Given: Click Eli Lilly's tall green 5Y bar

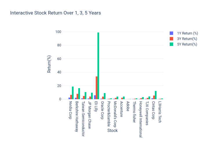Looking at the screenshot, I should click(x=98, y=66).
